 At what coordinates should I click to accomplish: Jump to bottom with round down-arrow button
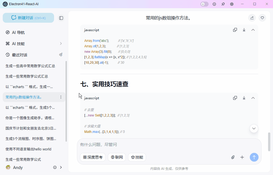click(x=254, y=129)
